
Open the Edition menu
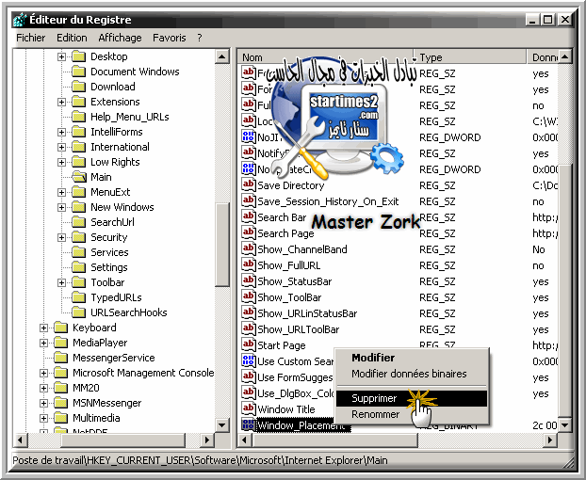click(x=72, y=38)
